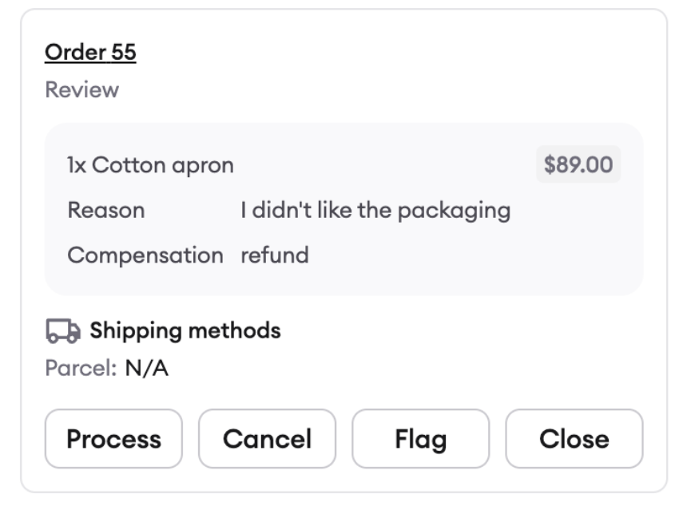Select the refund compensation value
The image size is (687, 506).
point(275,255)
